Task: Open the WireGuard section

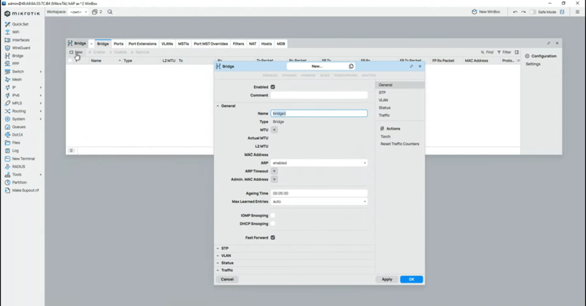Action: coord(18,48)
